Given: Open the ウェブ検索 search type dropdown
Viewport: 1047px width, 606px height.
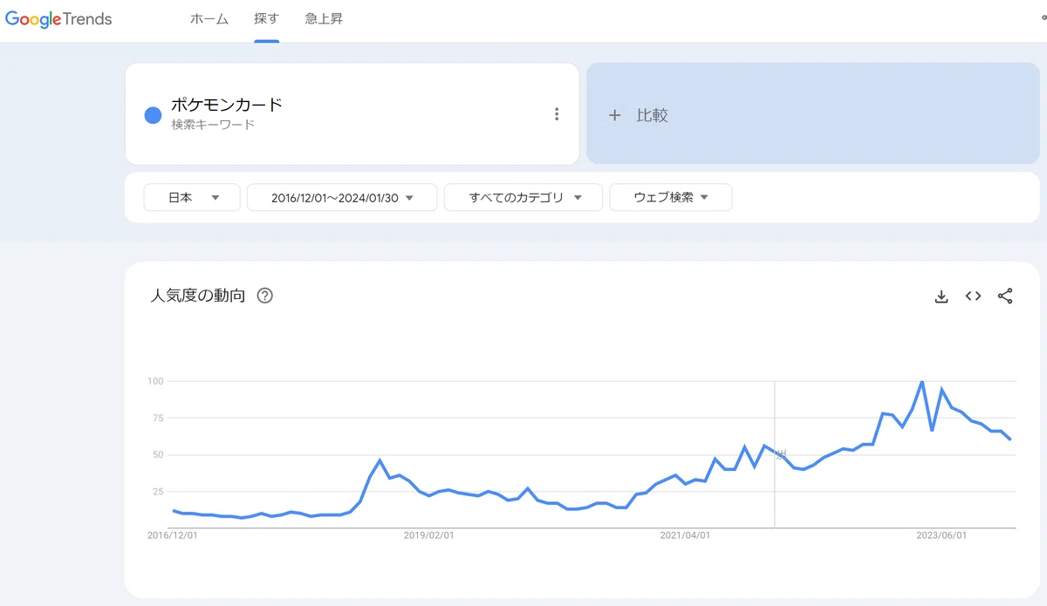Looking at the screenshot, I should point(671,198).
